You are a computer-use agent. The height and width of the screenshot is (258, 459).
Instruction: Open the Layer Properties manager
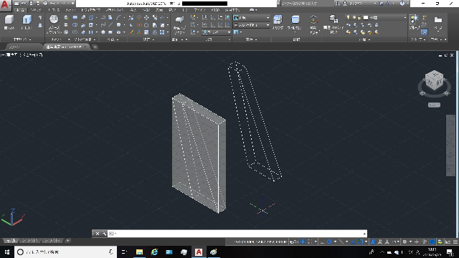click(x=333, y=19)
